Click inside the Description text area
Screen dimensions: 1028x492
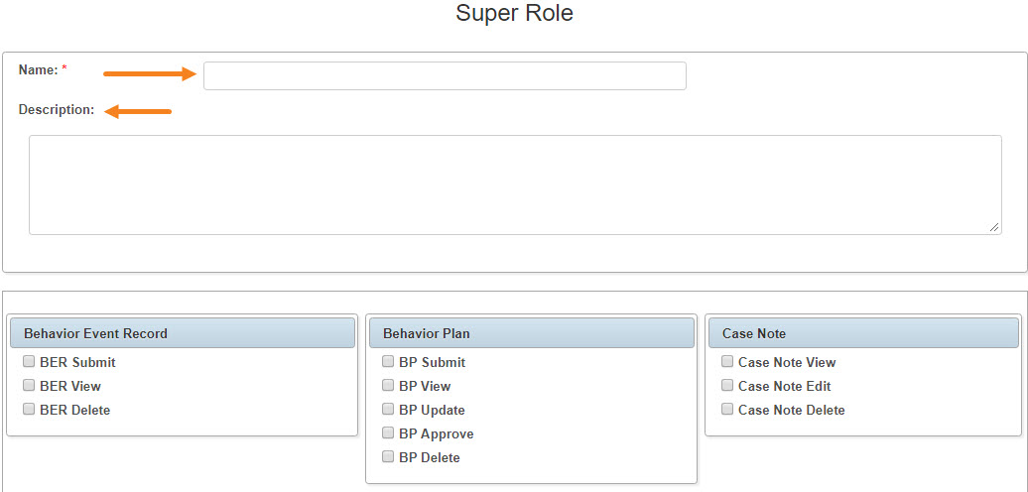[x=515, y=184]
